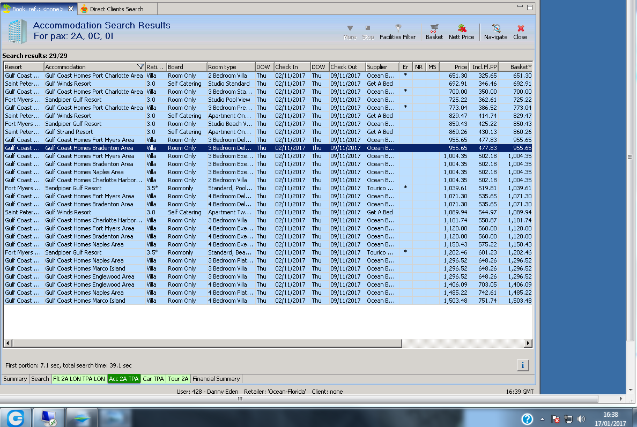Image resolution: width=637 pixels, height=427 pixels.
Task: Select the Acc 2A TPA tab
Action: [124, 379]
